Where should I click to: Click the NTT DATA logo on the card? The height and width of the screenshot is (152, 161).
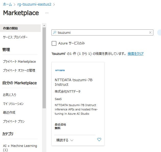coord(60,70)
